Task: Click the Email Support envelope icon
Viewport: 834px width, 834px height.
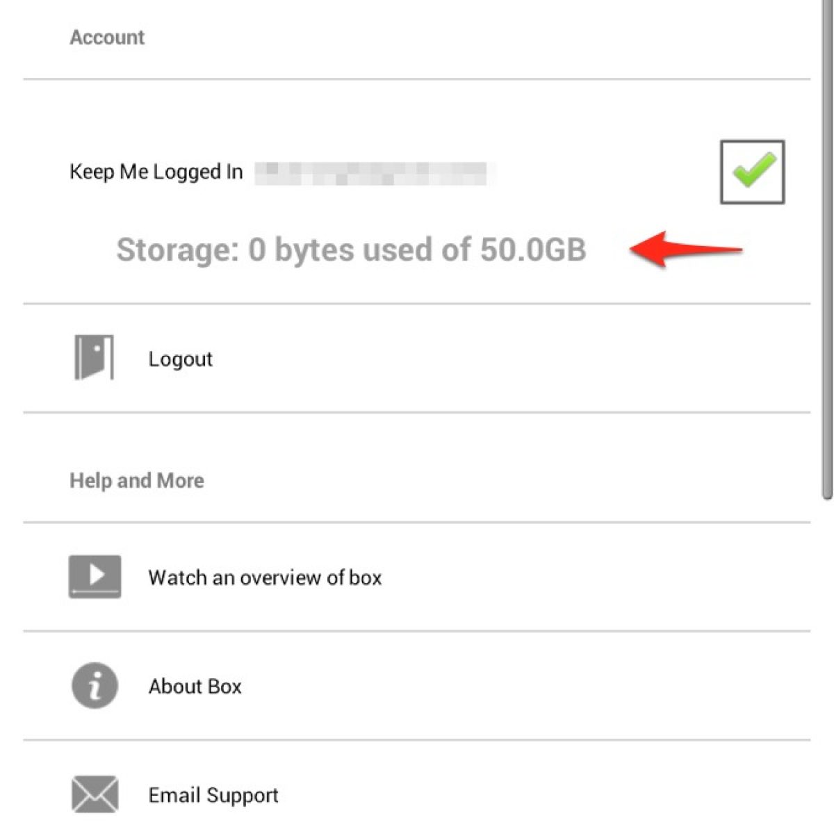Action: (x=95, y=794)
